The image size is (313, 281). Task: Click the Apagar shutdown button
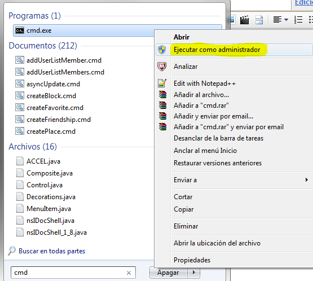[168, 273]
